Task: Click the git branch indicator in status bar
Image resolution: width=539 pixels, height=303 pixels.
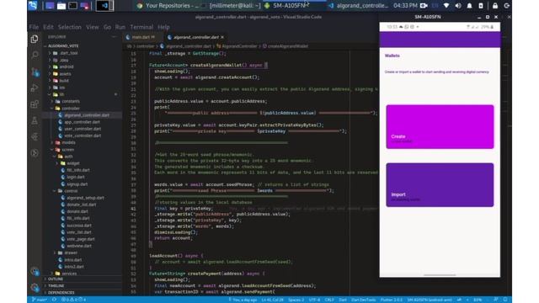Action: [40, 300]
